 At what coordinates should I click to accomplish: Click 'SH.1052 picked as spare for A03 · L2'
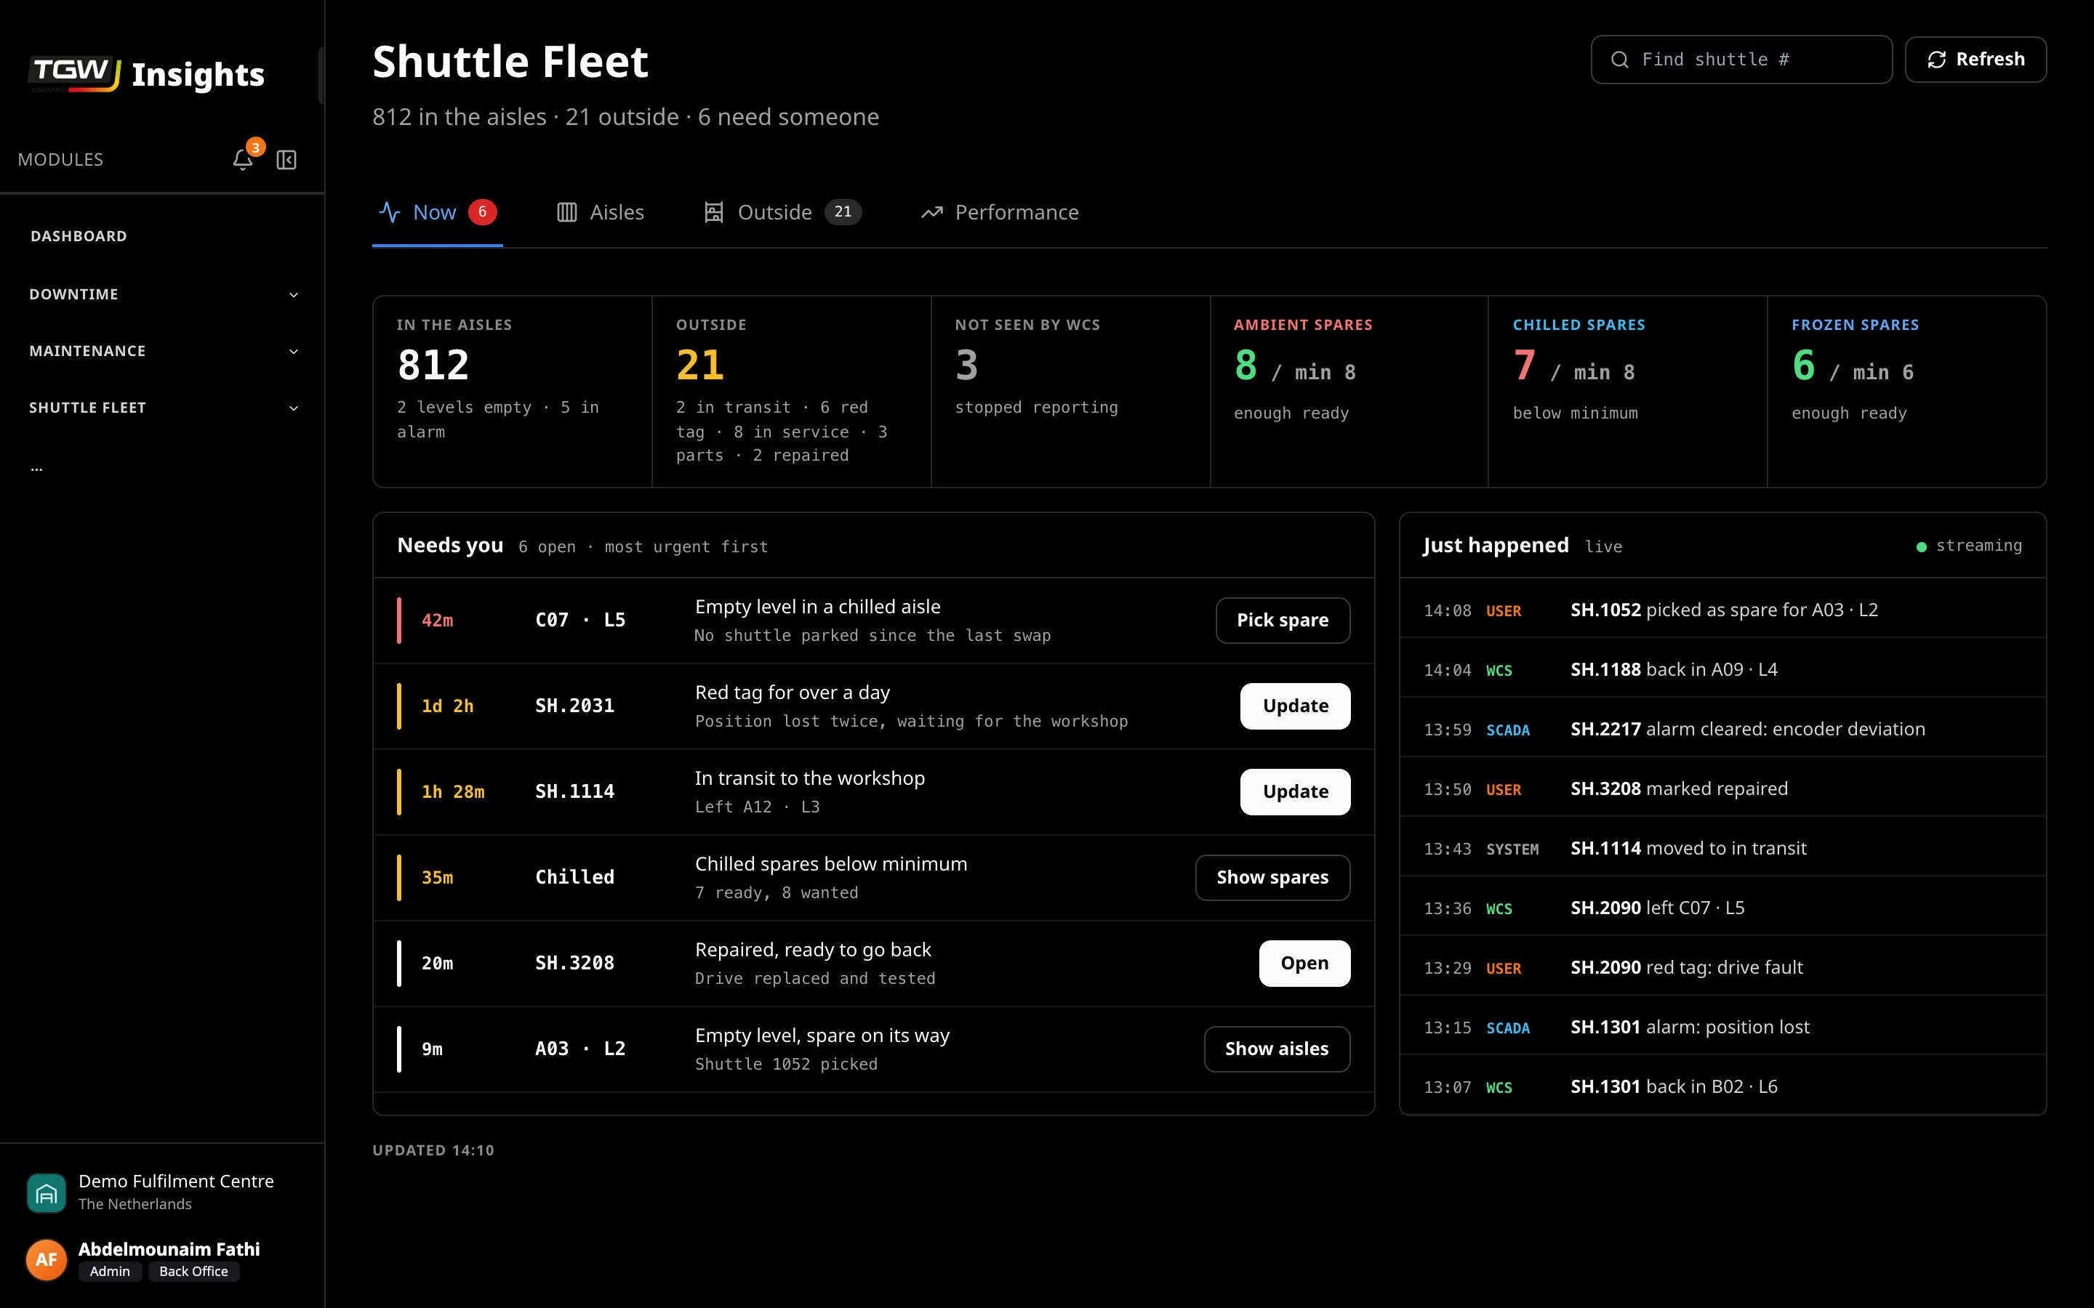pyautogui.click(x=1724, y=610)
